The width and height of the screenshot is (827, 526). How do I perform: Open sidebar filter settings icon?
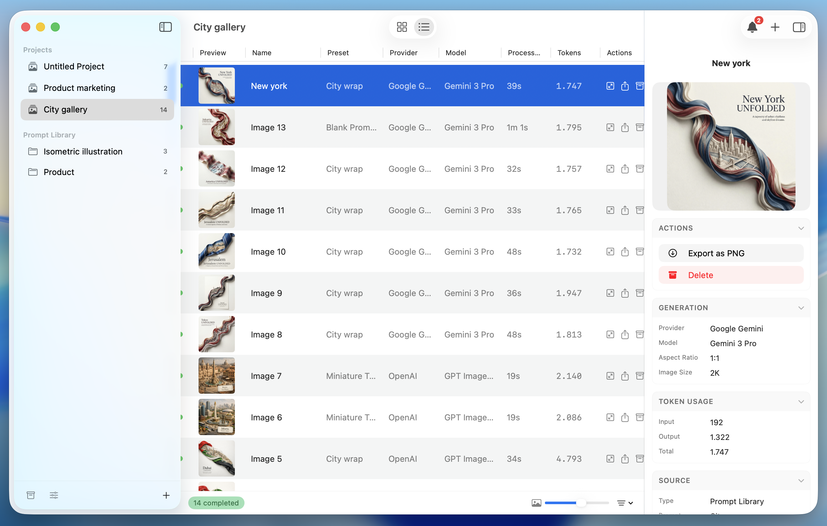click(x=54, y=495)
